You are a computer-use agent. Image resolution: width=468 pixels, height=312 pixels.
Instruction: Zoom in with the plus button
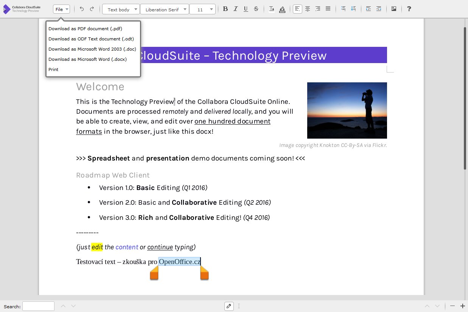point(463,306)
